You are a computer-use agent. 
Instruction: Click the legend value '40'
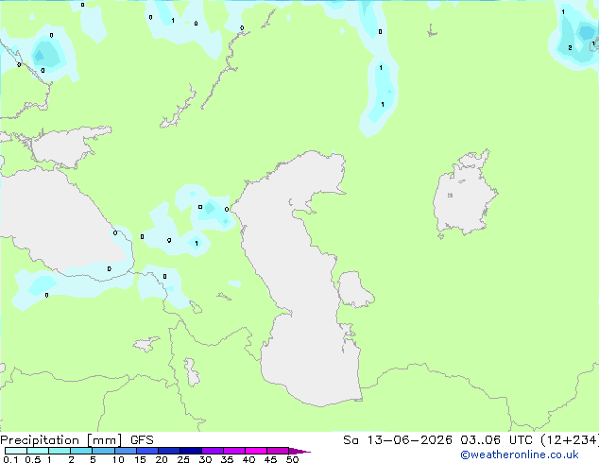coord(248,459)
